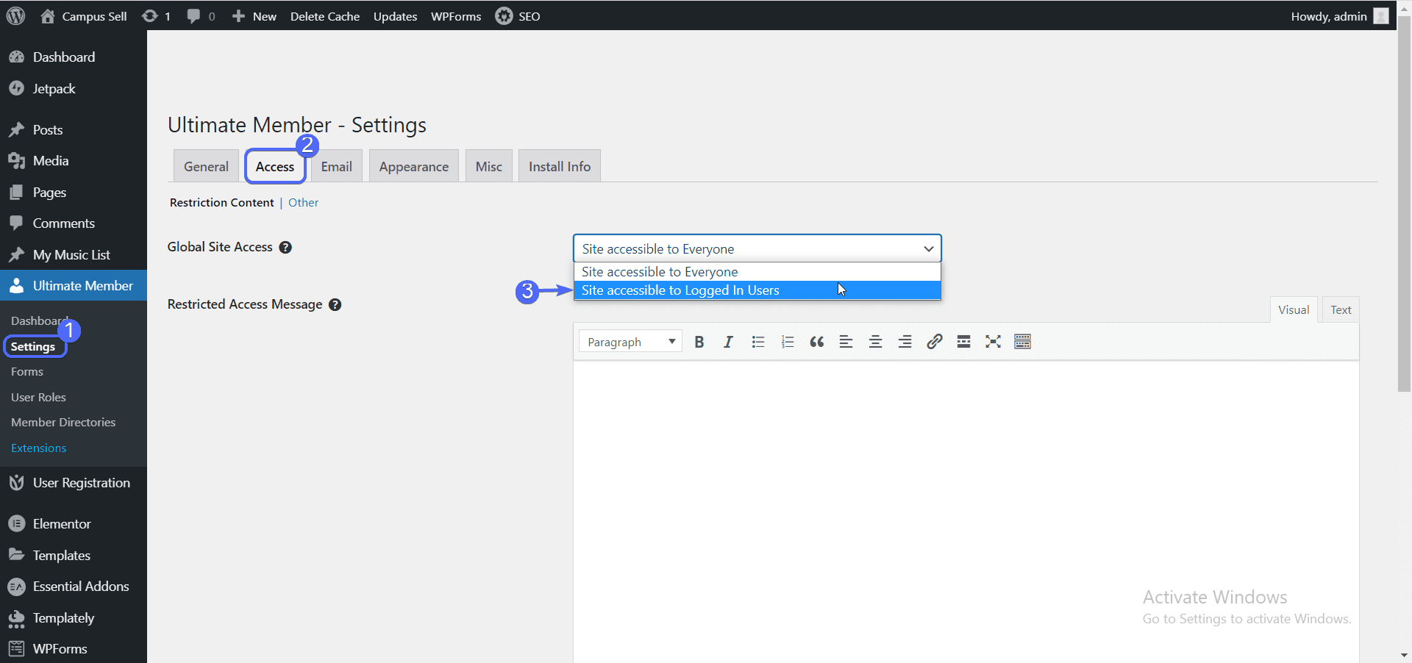Switch to the Install Info tab
This screenshot has height=663, width=1412.
click(x=560, y=166)
